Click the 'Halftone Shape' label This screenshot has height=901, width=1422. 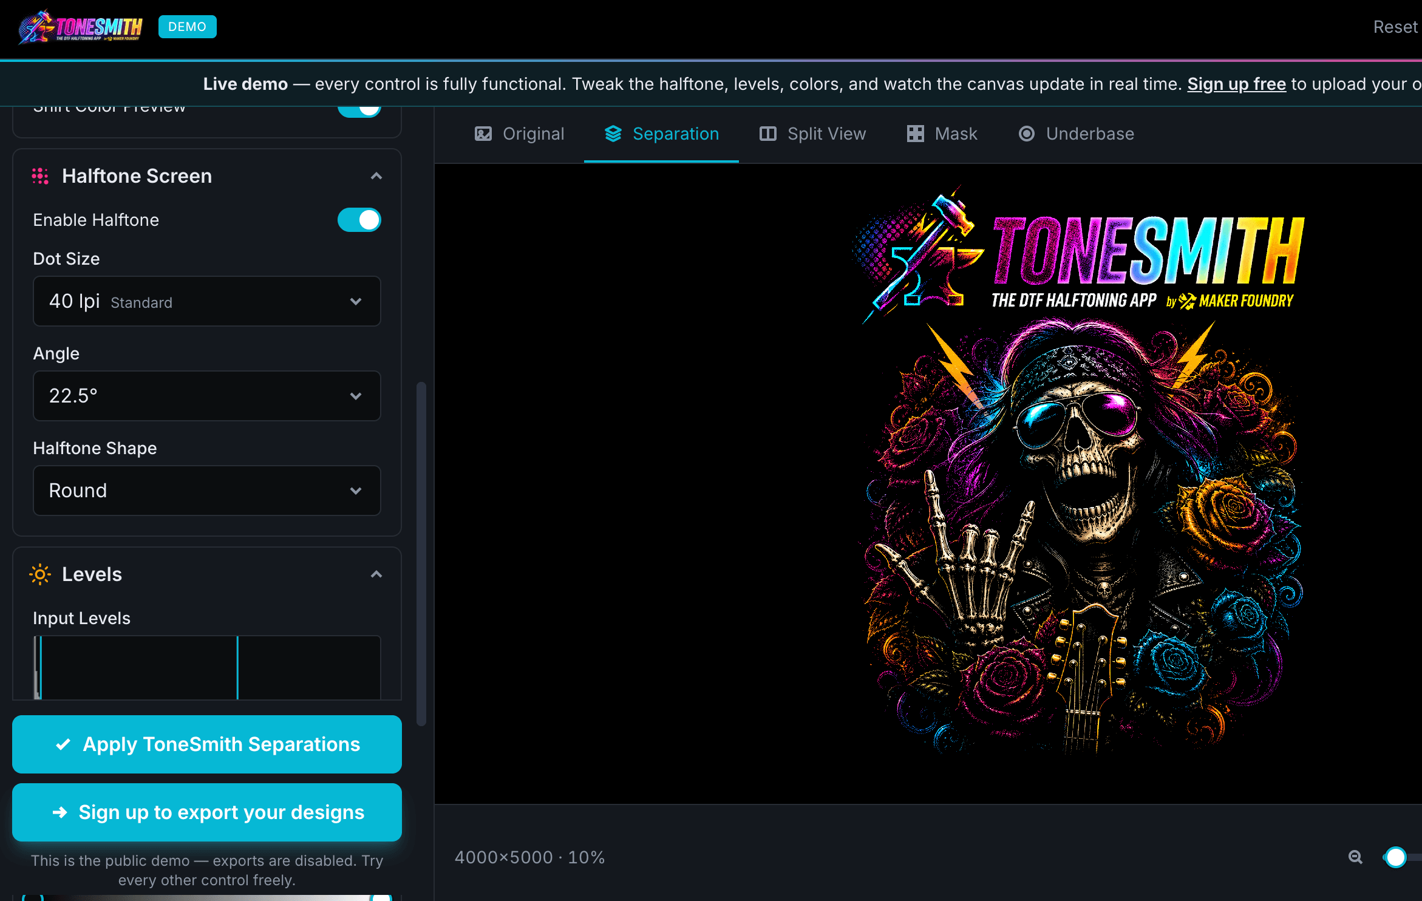point(95,448)
